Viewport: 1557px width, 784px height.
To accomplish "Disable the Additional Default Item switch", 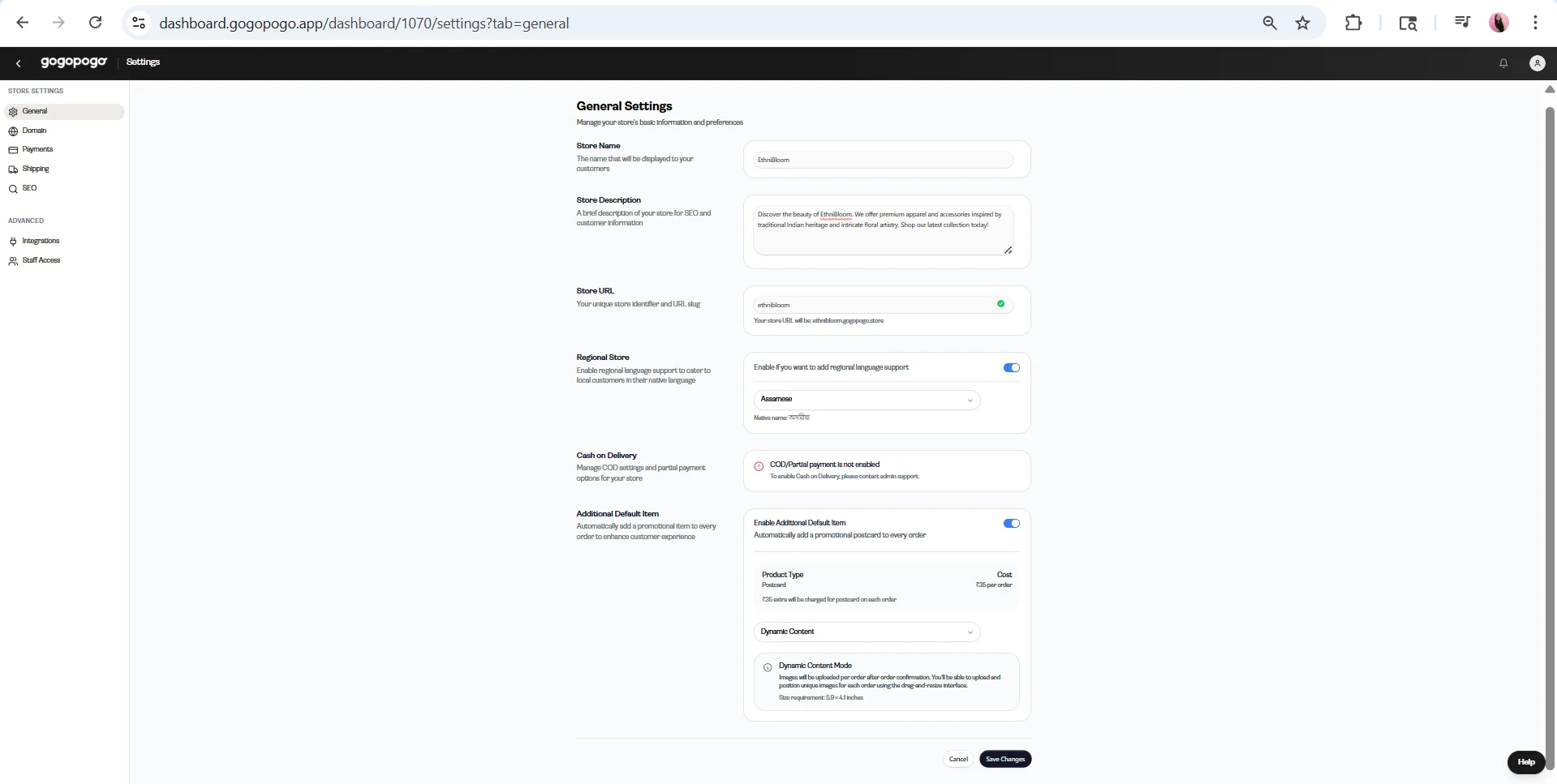I will [1012, 523].
